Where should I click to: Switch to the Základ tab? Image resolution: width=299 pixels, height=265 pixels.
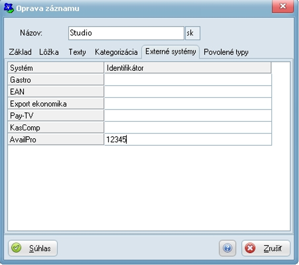coord(20,52)
